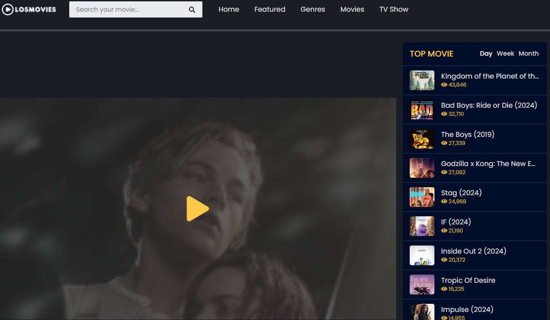The height and width of the screenshot is (320, 550).
Task: Click the 24,968 view count
Action: (457, 202)
